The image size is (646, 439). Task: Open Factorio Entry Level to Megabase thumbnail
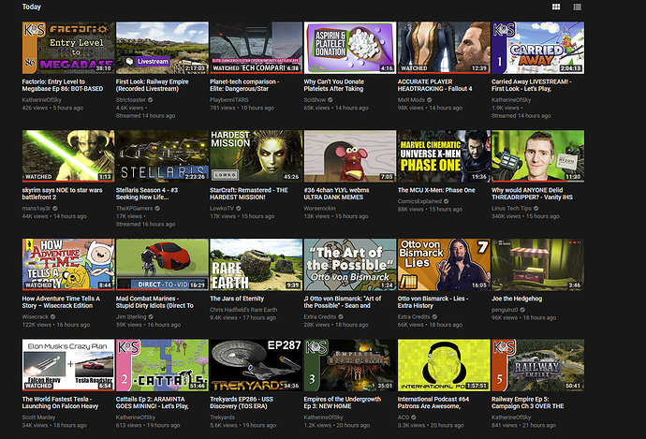point(68,48)
